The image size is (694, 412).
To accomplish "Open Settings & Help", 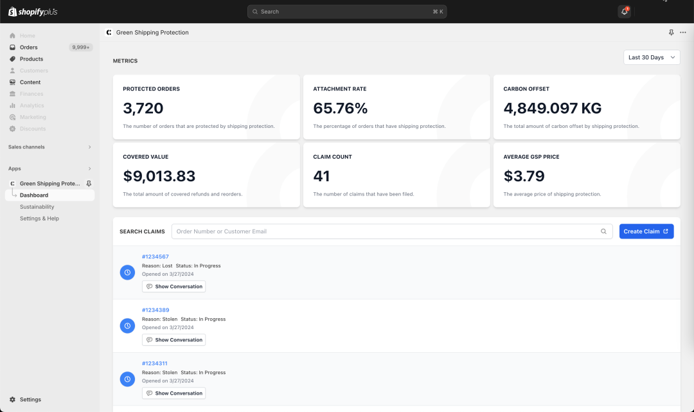I will 39,219.
